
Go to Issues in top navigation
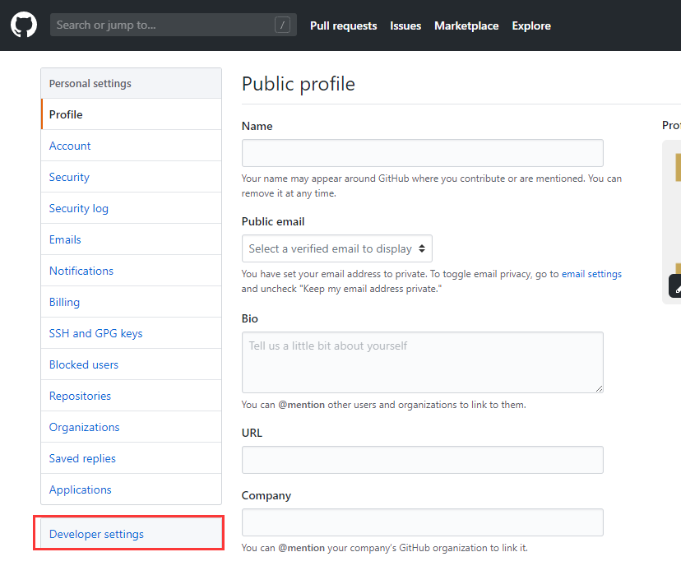tap(405, 26)
